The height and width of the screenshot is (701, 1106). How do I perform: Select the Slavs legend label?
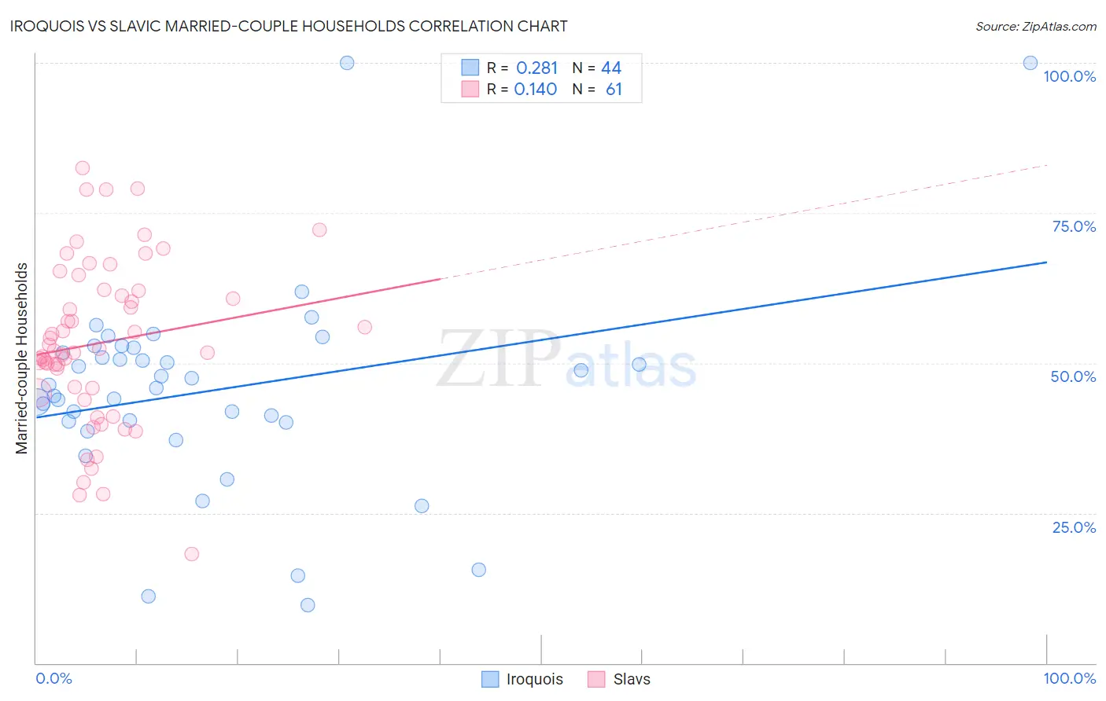point(632,679)
